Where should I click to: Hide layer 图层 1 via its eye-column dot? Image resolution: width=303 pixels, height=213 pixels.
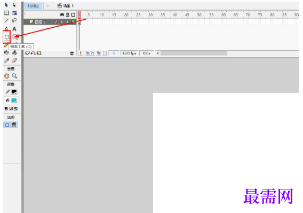[62, 22]
